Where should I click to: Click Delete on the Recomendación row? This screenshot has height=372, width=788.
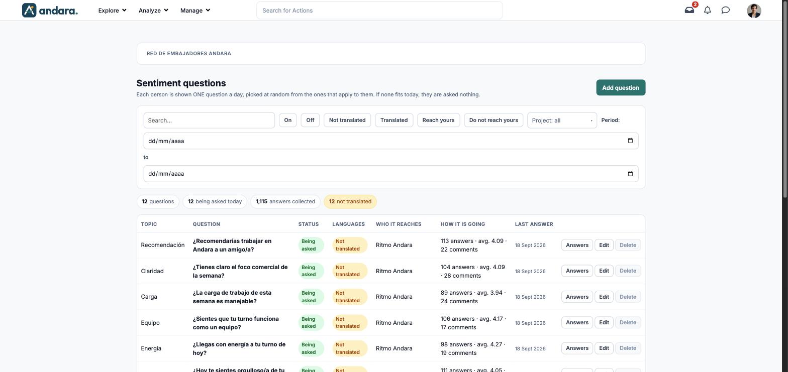(628, 245)
